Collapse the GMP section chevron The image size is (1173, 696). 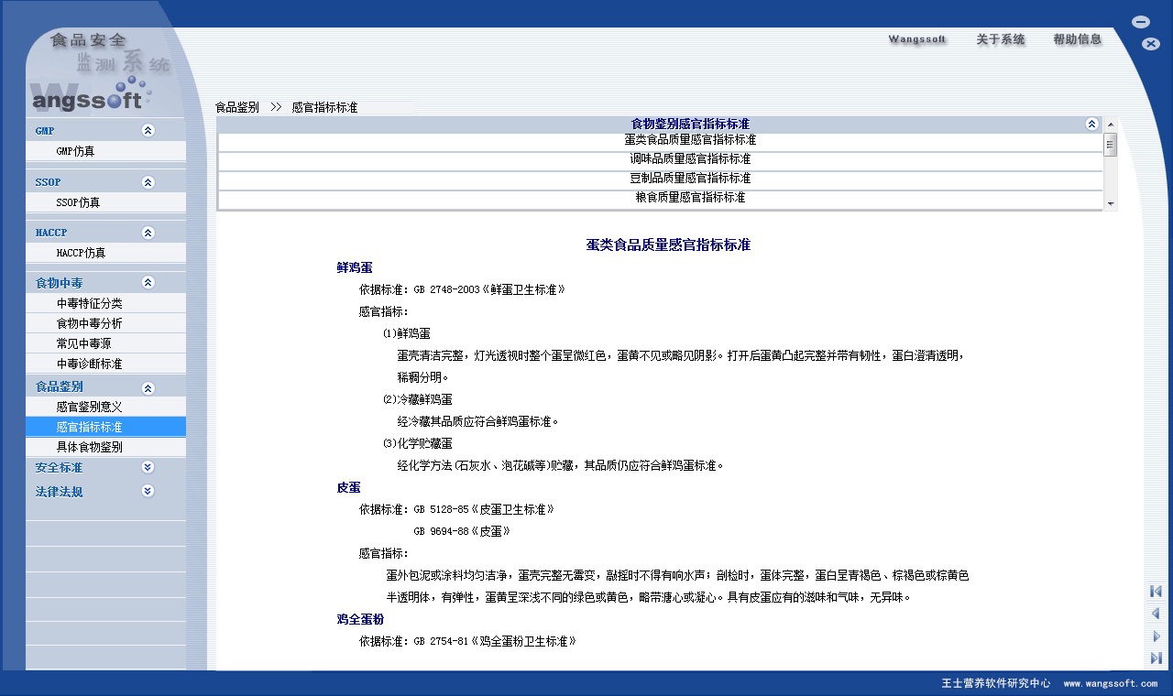pyautogui.click(x=148, y=131)
